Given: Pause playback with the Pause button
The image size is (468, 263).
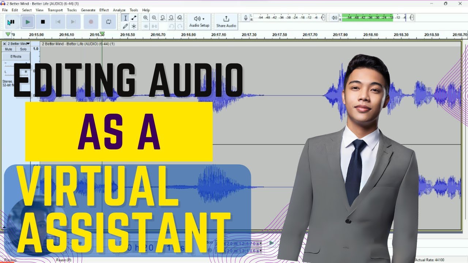Looking at the screenshot, I should point(12,22).
